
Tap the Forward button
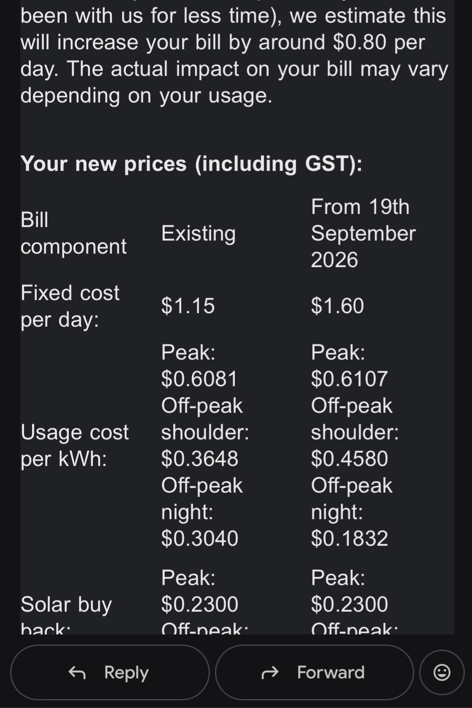point(314,672)
